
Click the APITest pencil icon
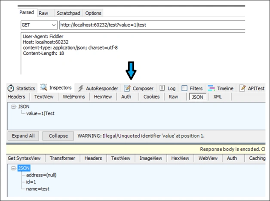pos(242,88)
